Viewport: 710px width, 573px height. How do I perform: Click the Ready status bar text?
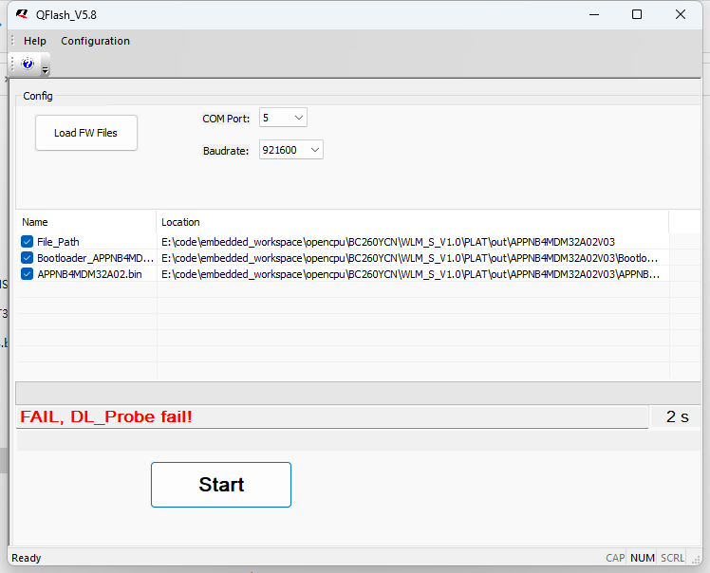pos(27,558)
